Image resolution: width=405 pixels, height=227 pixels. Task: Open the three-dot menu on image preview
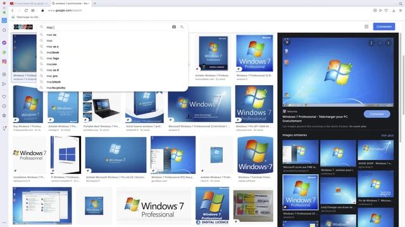coord(371,43)
